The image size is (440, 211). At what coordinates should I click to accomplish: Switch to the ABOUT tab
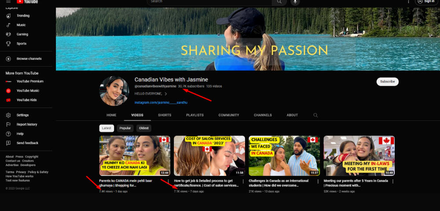tap(292, 115)
